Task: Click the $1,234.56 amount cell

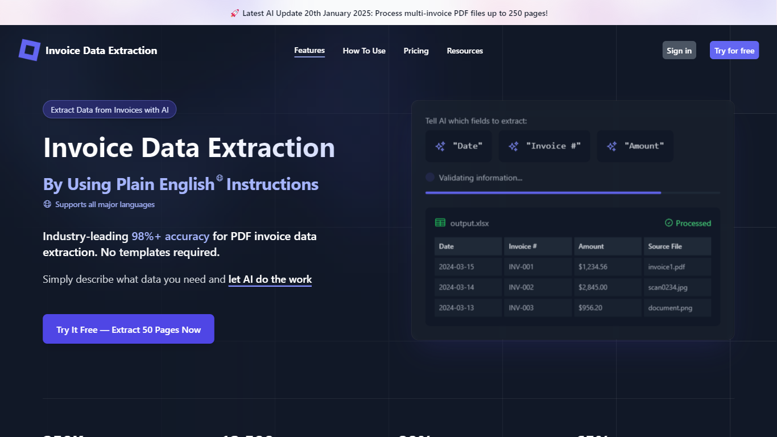Action: point(607,267)
